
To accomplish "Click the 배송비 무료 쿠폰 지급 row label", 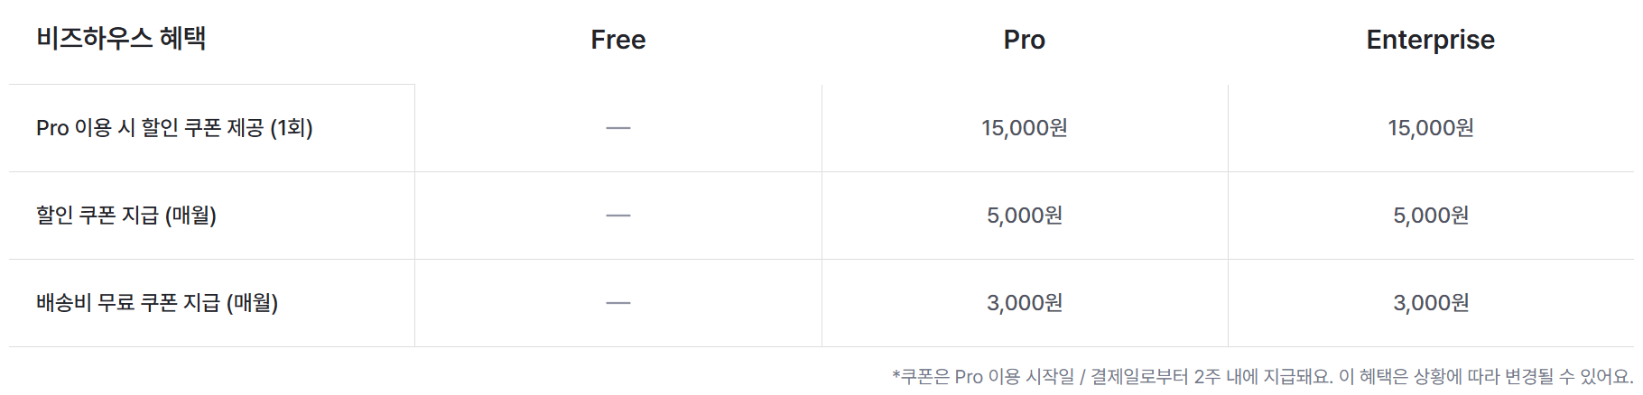I will click(x=131, y=303).
